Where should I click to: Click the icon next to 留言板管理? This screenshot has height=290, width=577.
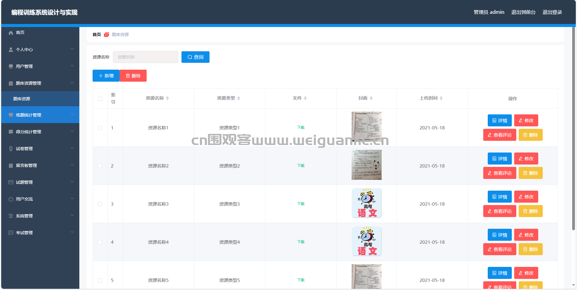point(11,165)
